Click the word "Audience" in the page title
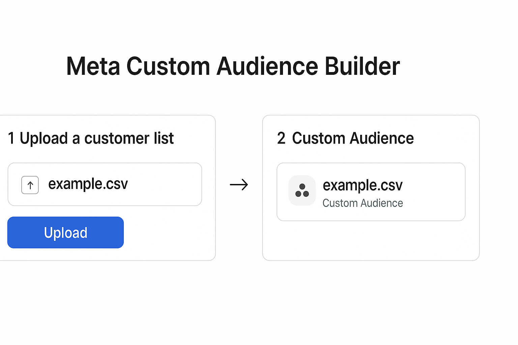 click(x=267, y=66)
